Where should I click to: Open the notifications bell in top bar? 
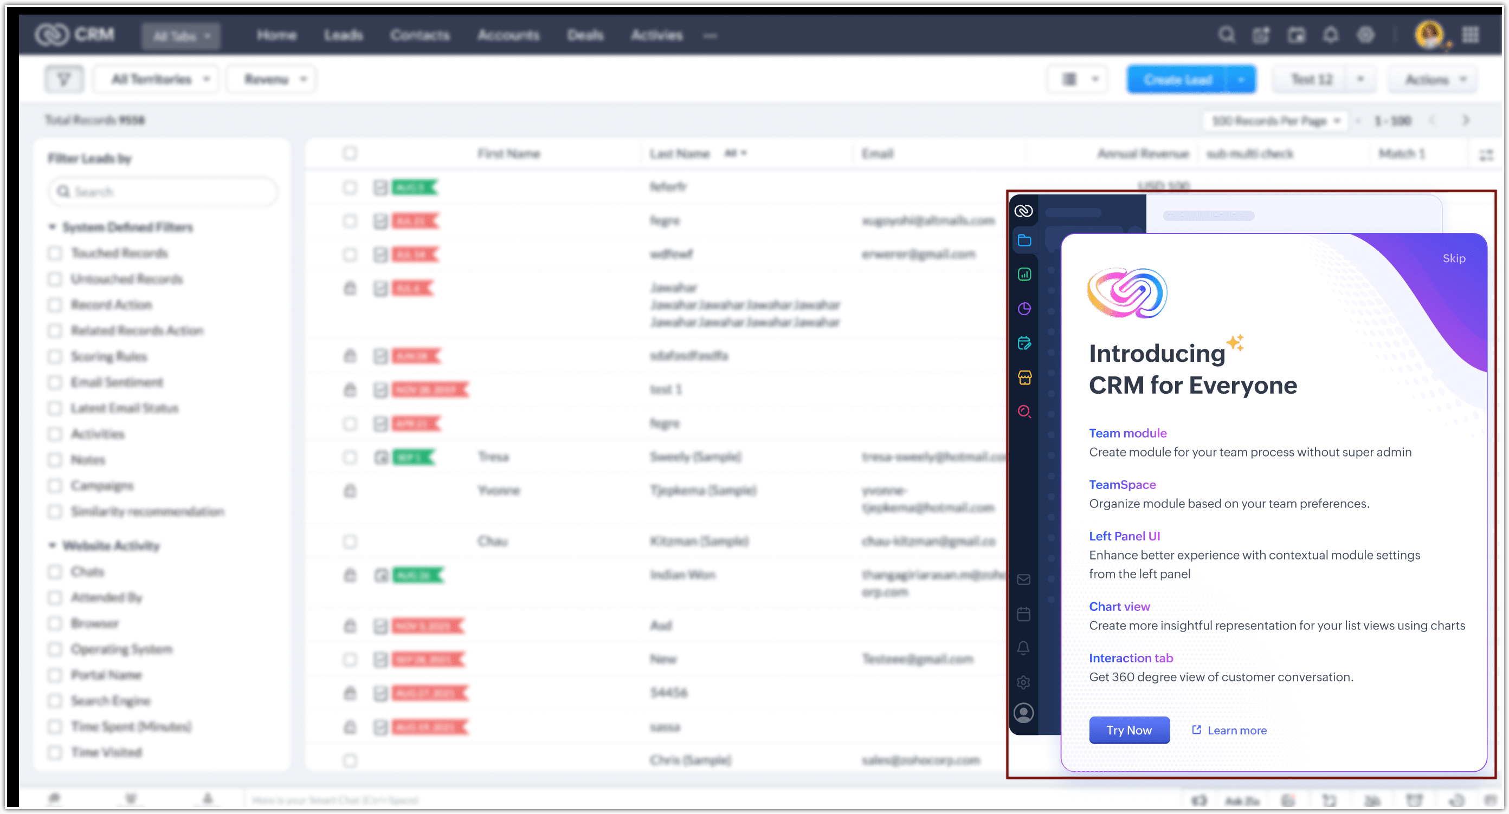point(1330,35)
